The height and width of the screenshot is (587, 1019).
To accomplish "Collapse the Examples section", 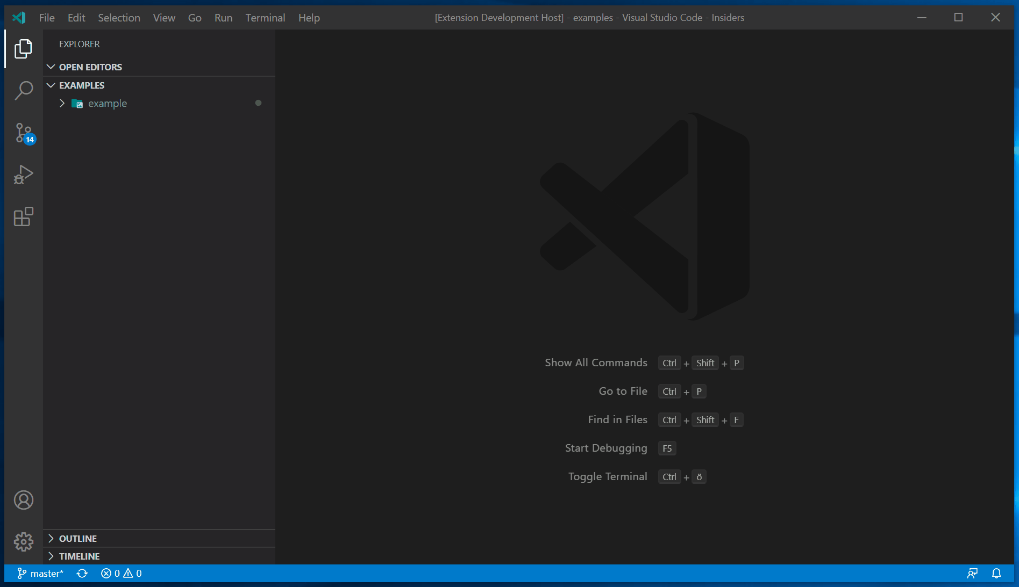I will click(51, 85).
